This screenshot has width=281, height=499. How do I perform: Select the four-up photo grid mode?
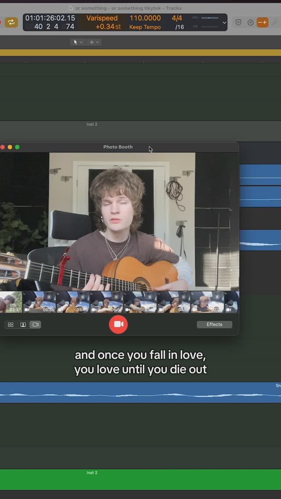(x=11, y=325)
